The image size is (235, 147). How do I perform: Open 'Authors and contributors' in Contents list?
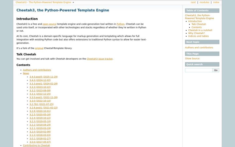(x=37, y=70)
